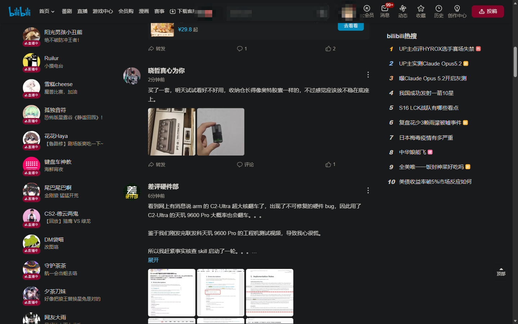
Task: View the PT-R storage box photo
Action: click(x=172, y=132)
